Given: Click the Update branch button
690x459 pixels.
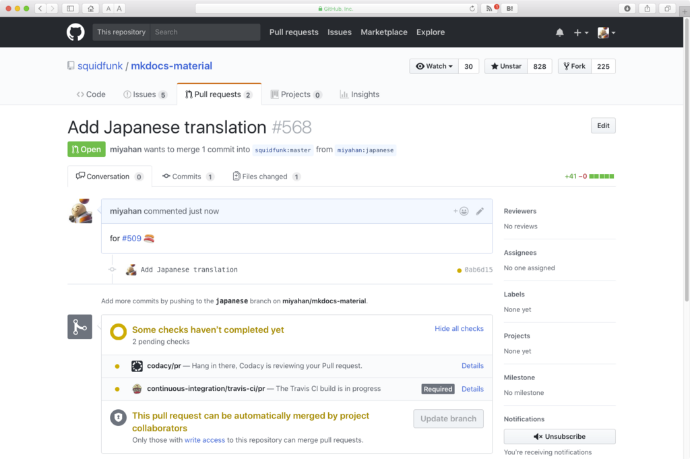Looking at the screenshot, I should 448,419.
